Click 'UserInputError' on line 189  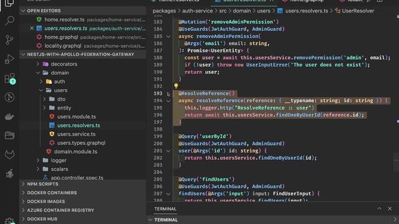tap(267, 65)
